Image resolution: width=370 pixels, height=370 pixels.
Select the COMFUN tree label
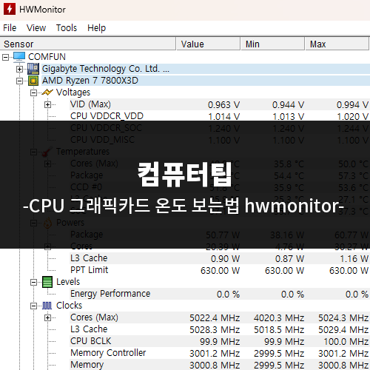(x=47, y=57)
